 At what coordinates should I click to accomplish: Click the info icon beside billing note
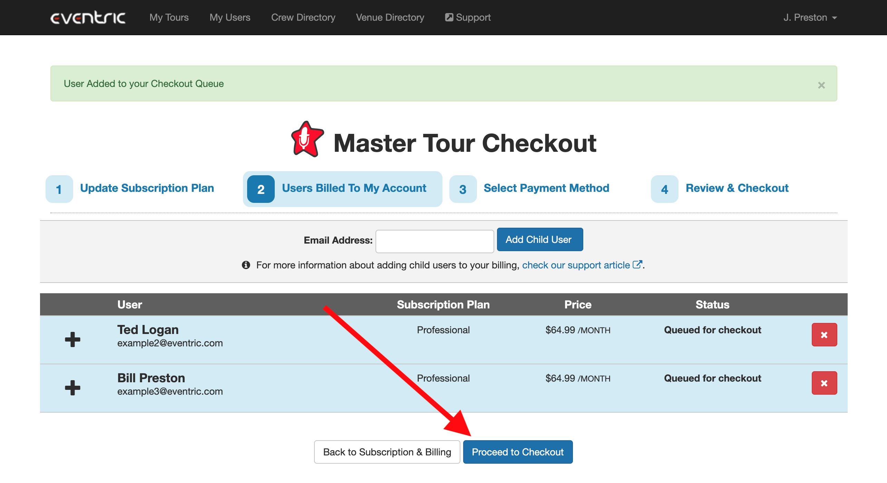(246, 265)
